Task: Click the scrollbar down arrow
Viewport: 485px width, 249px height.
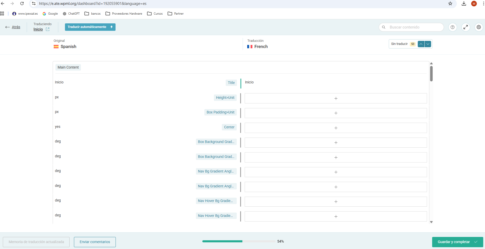Action: coord(431,222)
